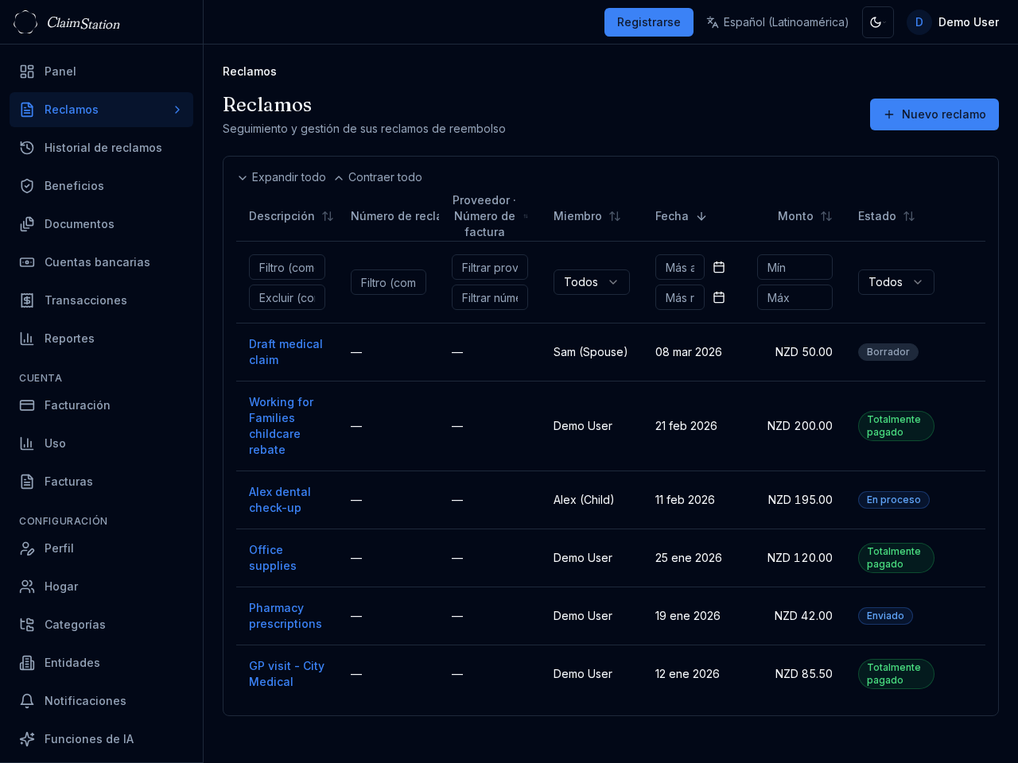The width and height of the screenshot is (1018, 763).
Task: Click the Funciones de IA sparkle icon
Action: tap(27, 739)
